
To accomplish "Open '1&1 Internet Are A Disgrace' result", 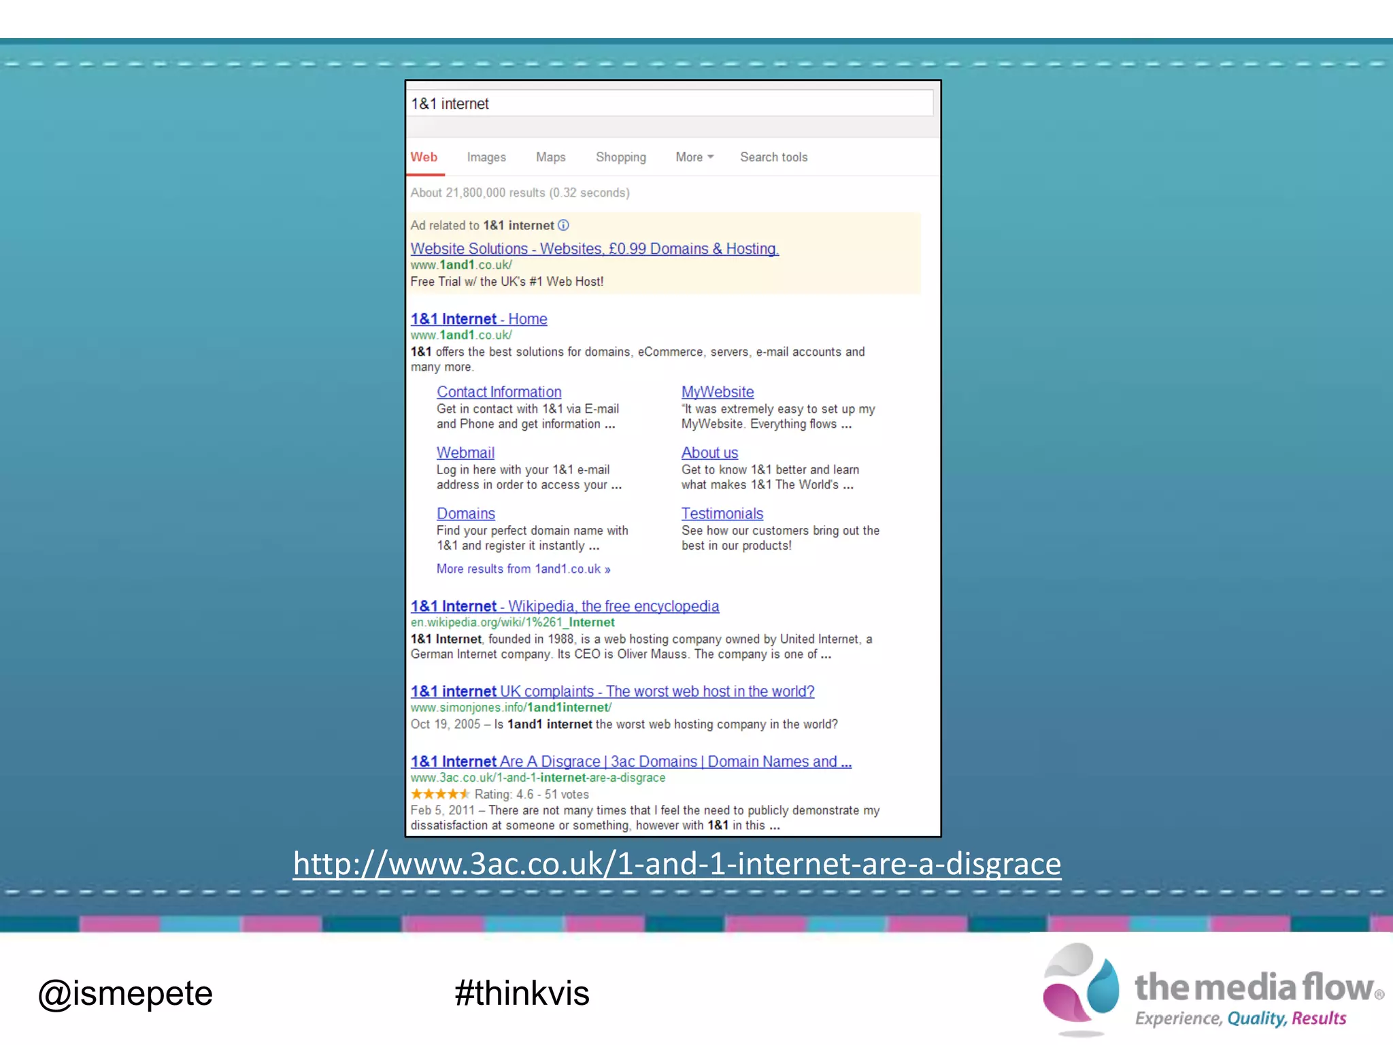I will click(631, 761).
